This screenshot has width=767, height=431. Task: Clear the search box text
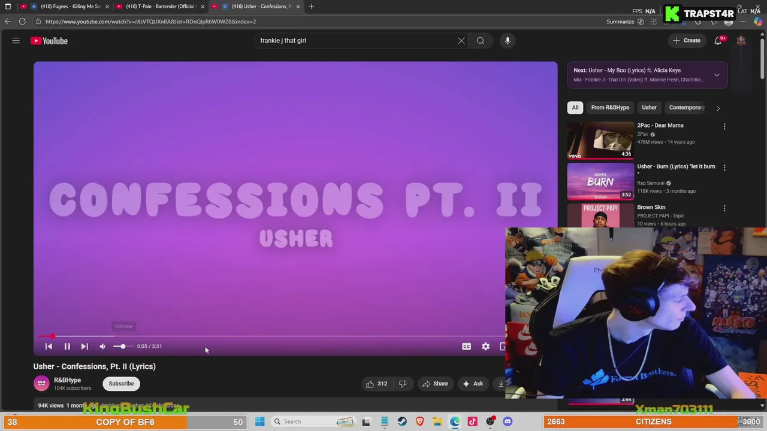coord(461,41)
